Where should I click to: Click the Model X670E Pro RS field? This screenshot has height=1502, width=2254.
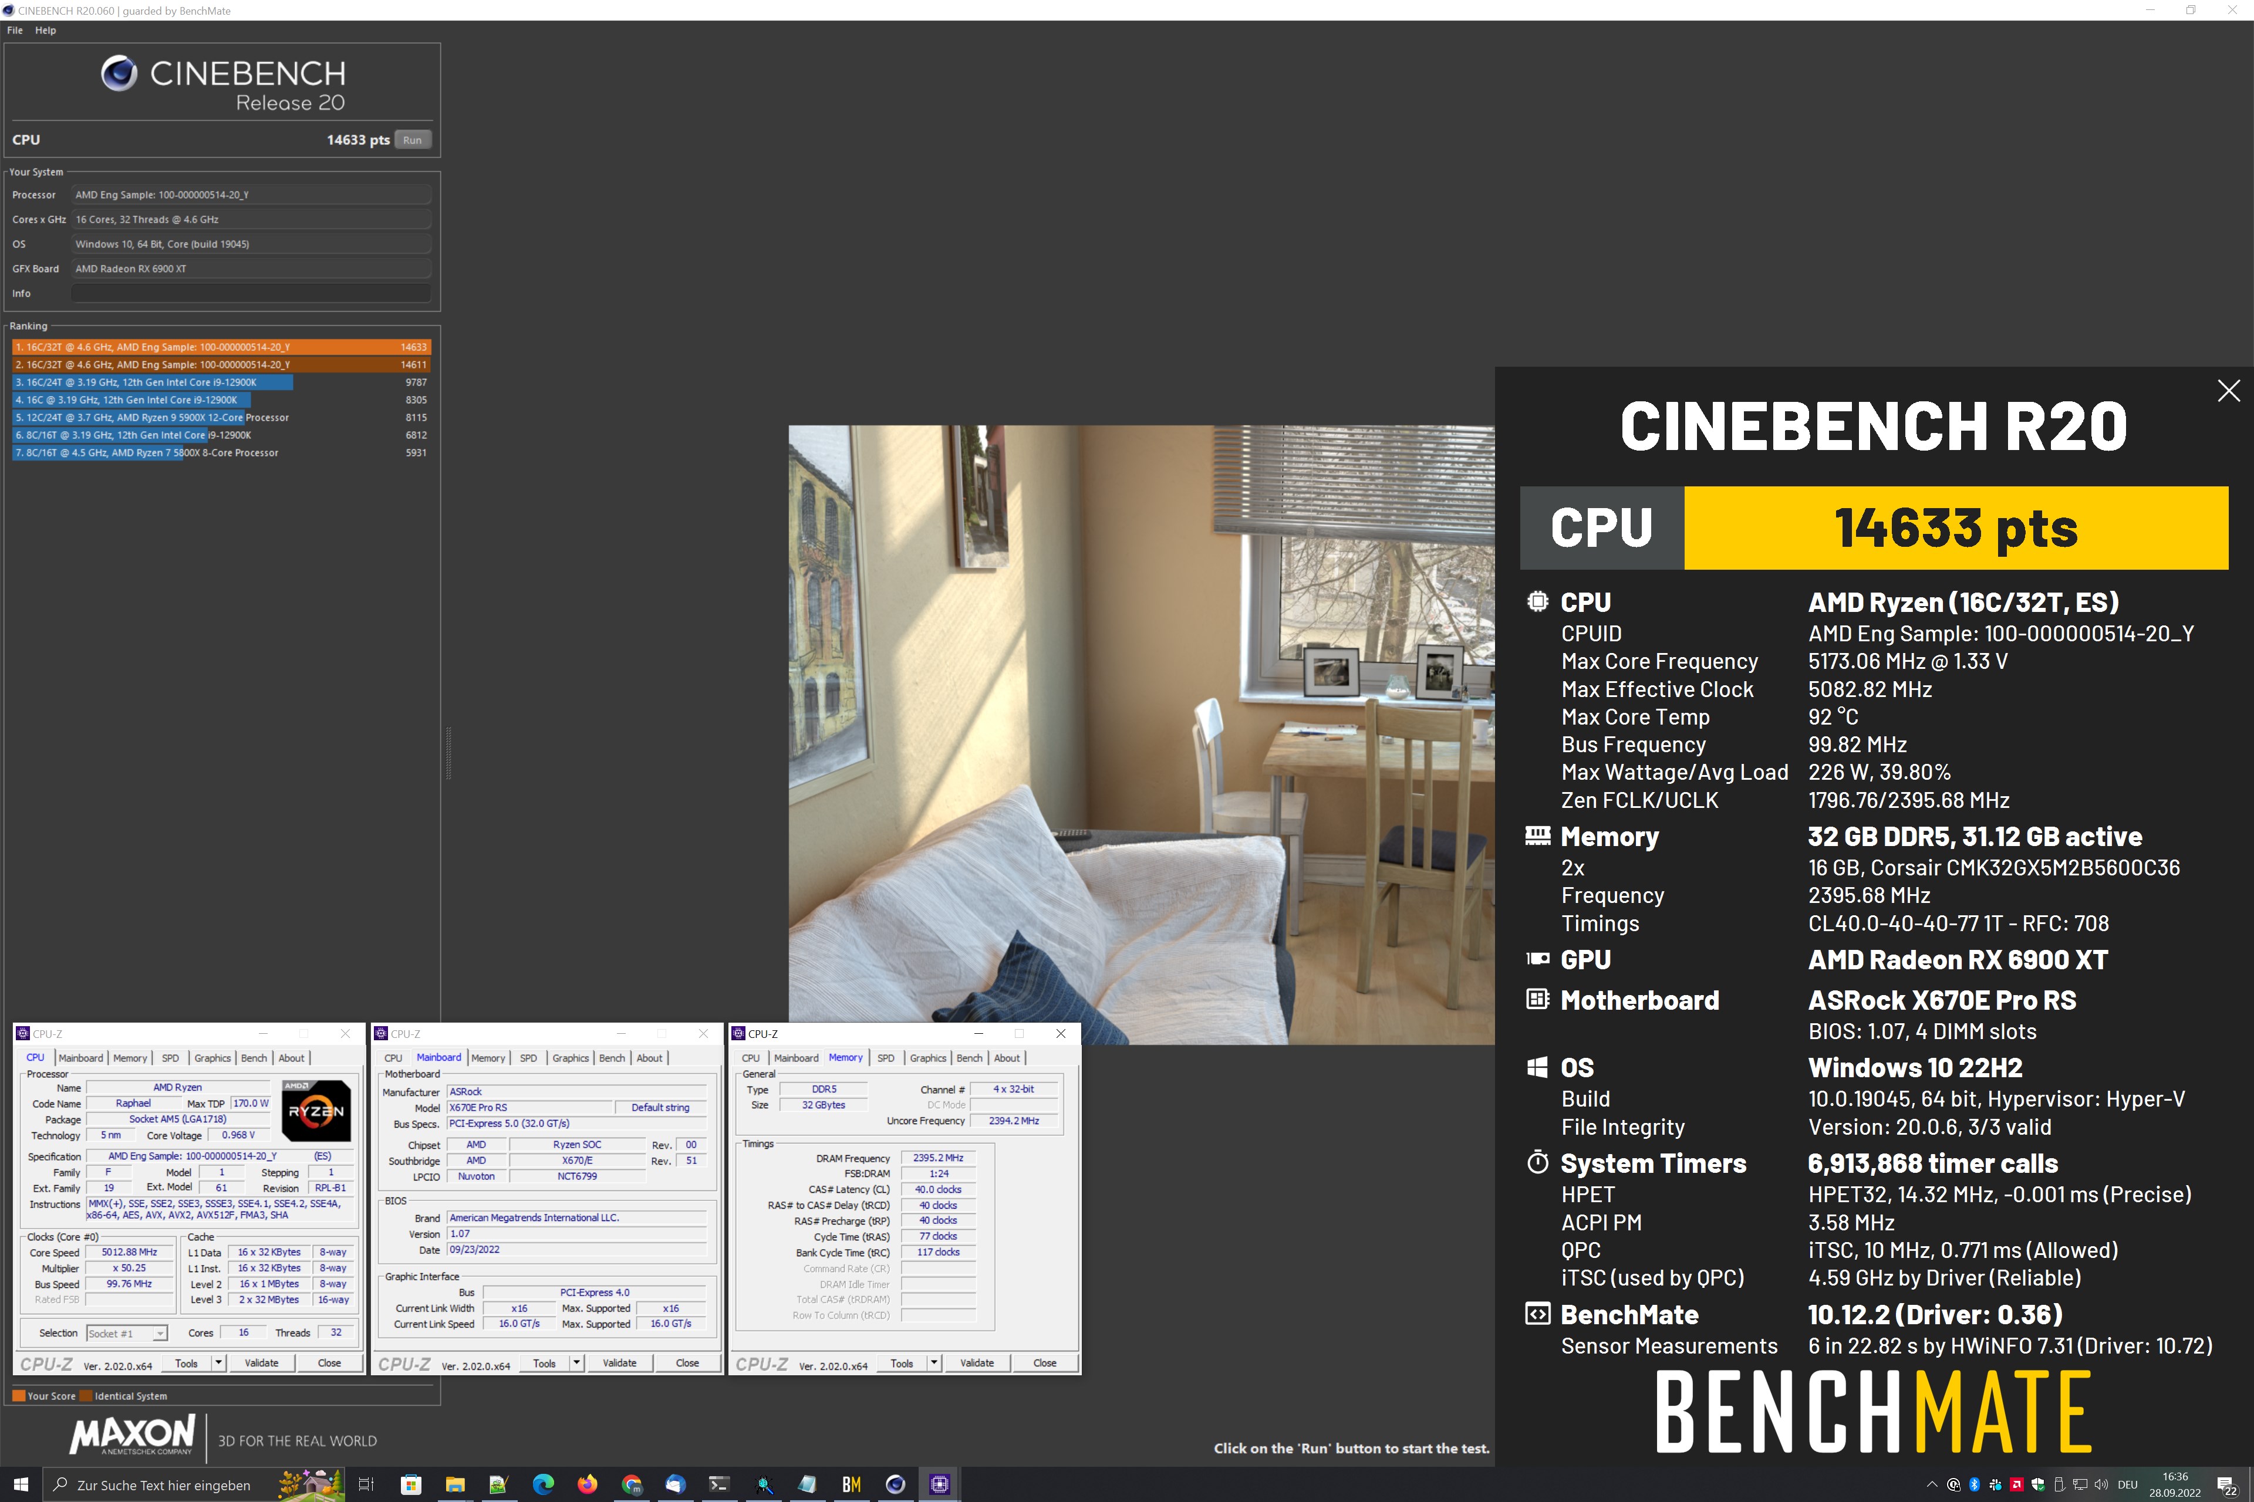(x=530, y=1107)
